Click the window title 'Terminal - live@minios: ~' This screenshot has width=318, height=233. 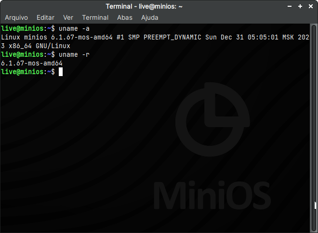[144, 6]
